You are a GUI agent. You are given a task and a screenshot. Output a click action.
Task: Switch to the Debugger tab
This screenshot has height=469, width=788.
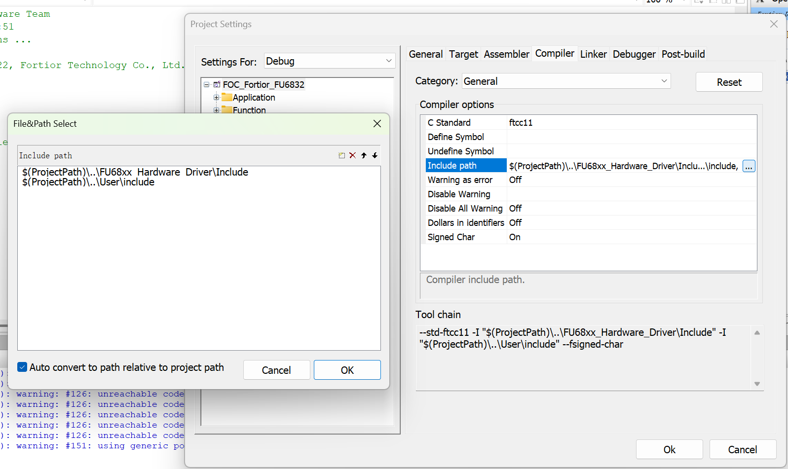click(x=634, y=54)
